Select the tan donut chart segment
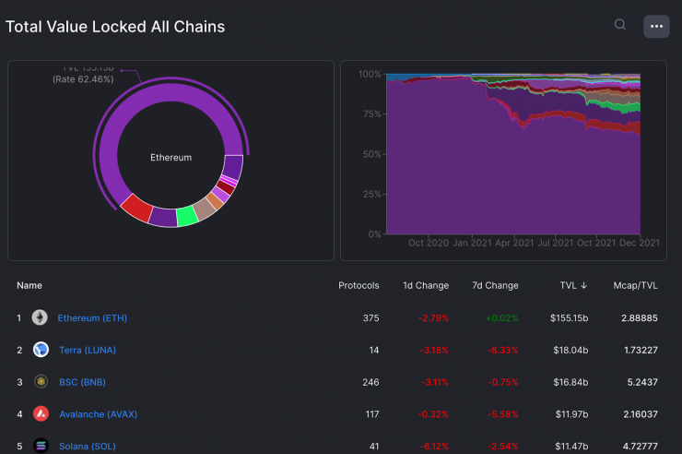The image size is (682, 454). click(x=204, y=209)
